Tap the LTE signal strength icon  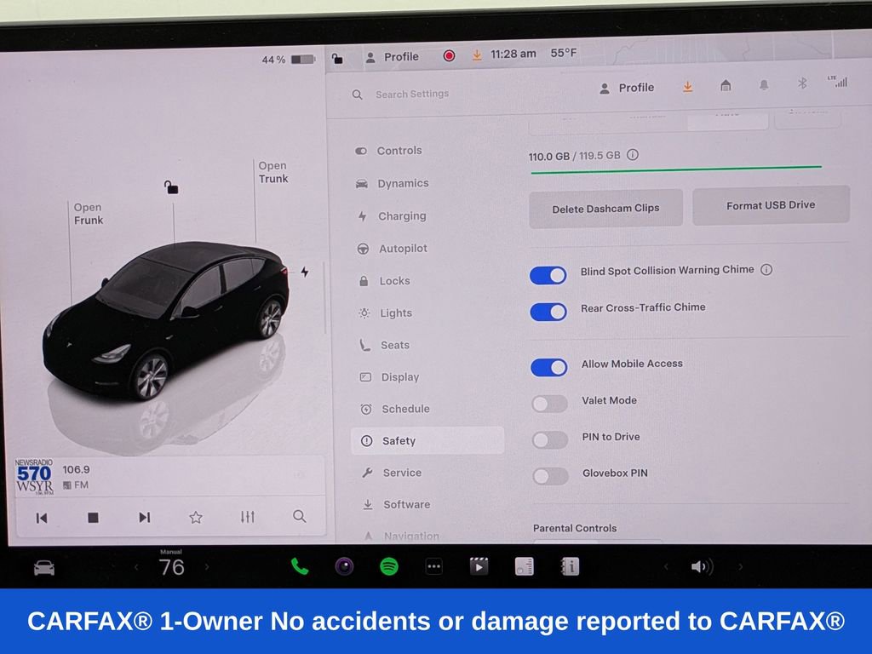(x=838, y=81)
